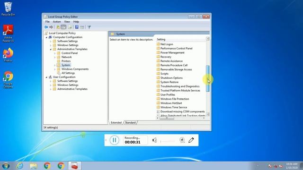303x170 pixels.
Task: Toggle the Show/Hide Console Tree toolbar icon
Action: [63, 27]
